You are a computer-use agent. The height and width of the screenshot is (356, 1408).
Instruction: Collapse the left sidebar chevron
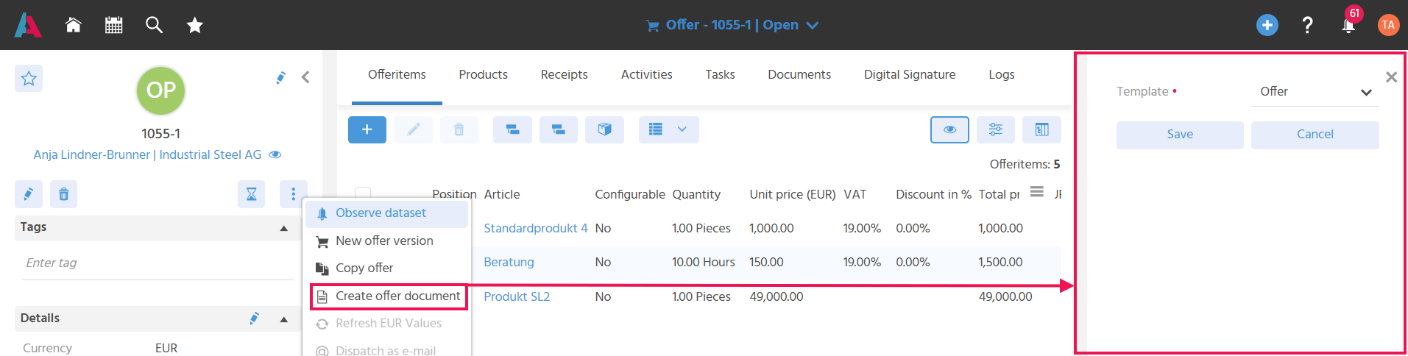305,77
